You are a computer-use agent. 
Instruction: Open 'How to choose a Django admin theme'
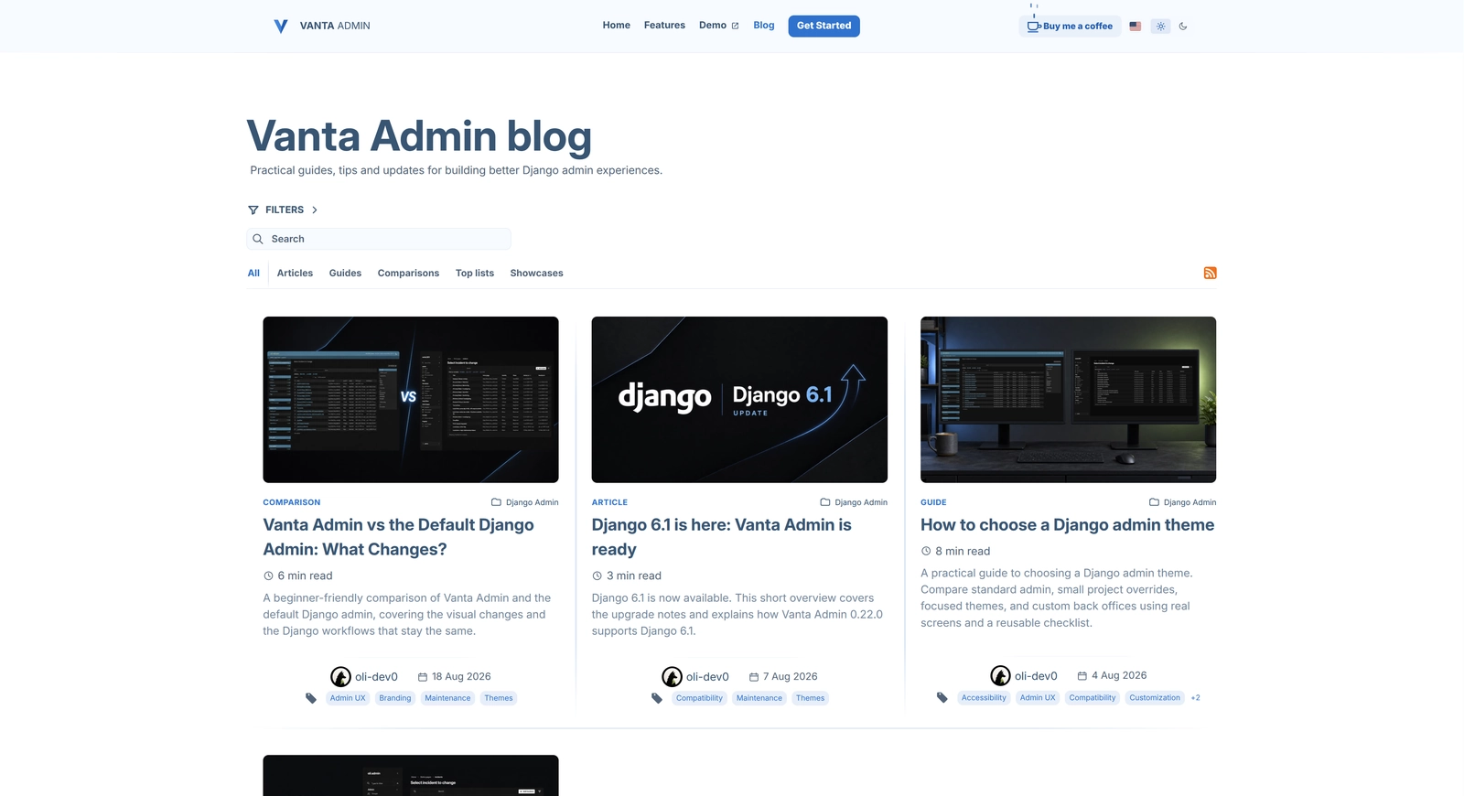click(x=1068, y=525)
